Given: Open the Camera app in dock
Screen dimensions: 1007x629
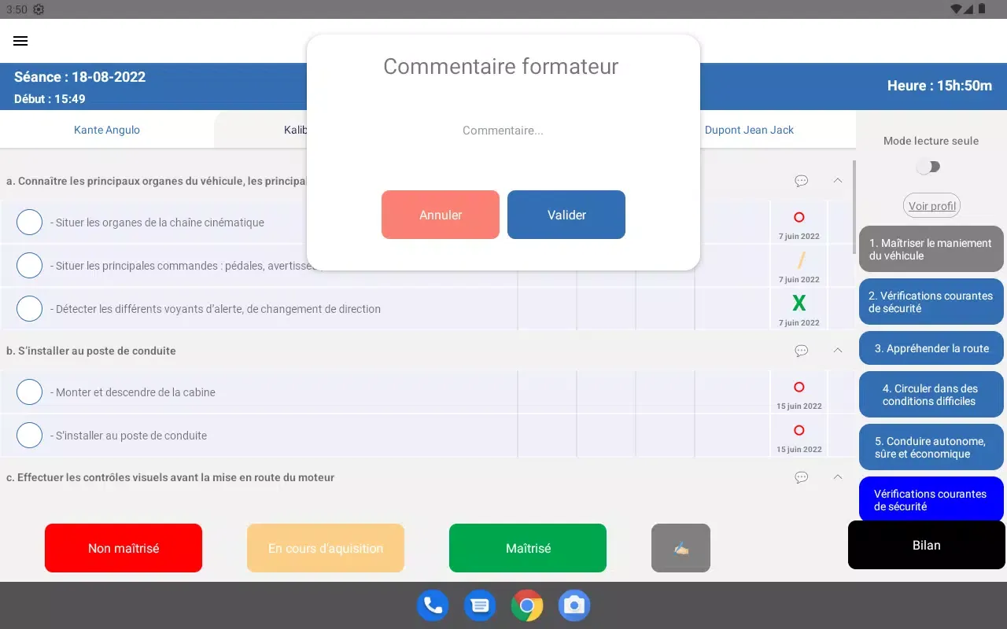Looking at the screenshot, I should (x=574, y=605).
